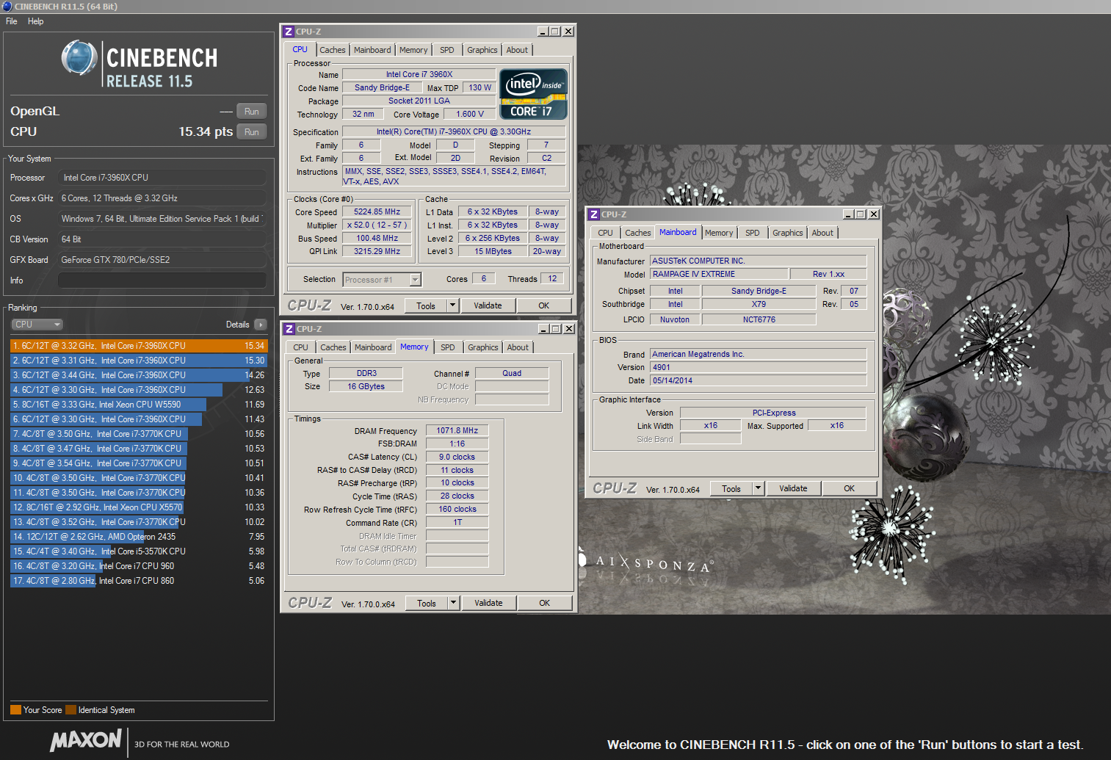Close the Memory CPU-Z window
This screenshot has width=1111, height=760.
(569, 329)
